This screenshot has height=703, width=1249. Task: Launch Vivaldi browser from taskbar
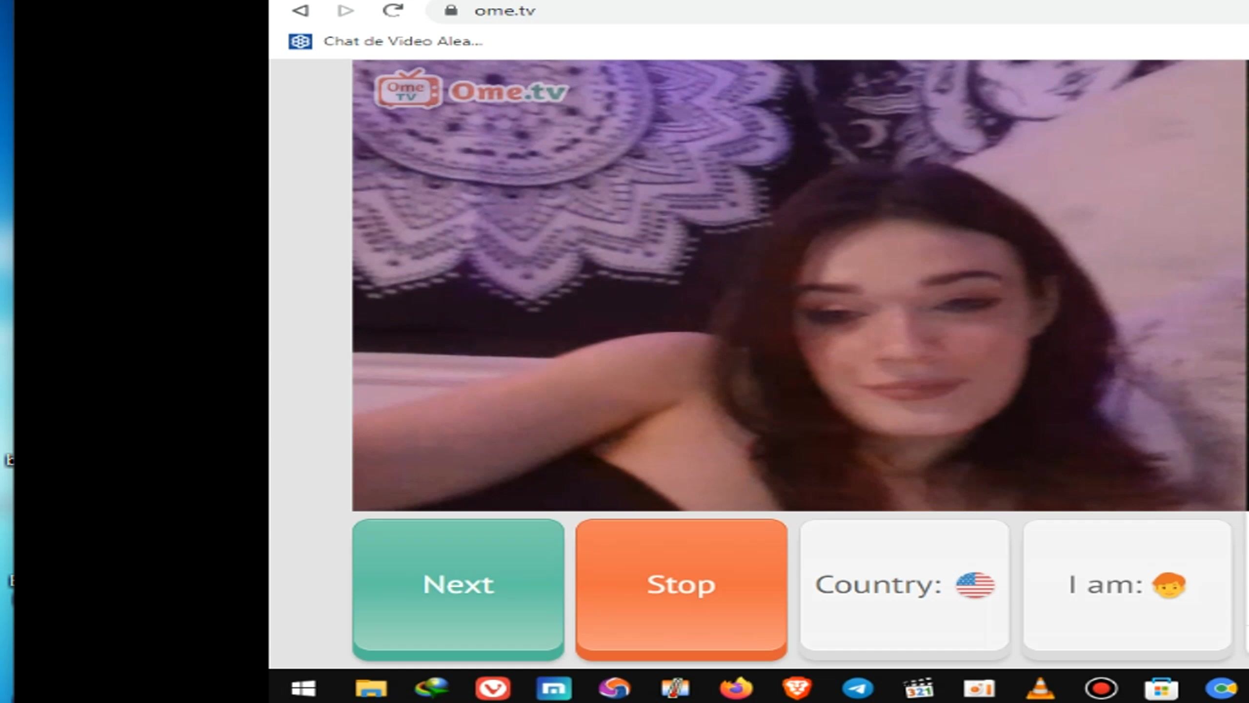[x=493, y=689]
